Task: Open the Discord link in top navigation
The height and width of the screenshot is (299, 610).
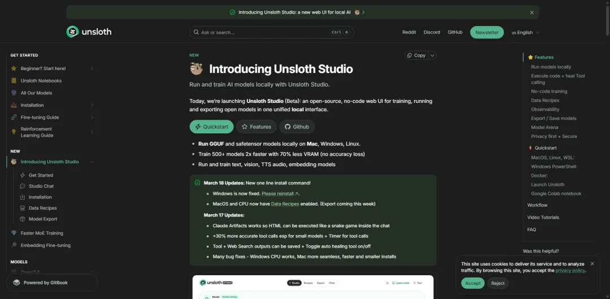Action: coord(432,32)
